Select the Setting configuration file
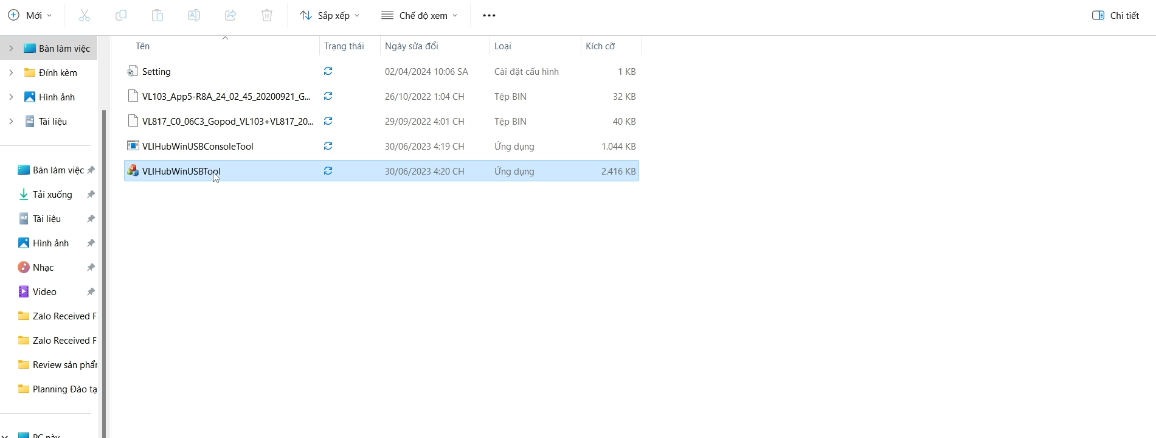Image resolution: width=1156 pixels, height=438 pixels. point(381,71)
